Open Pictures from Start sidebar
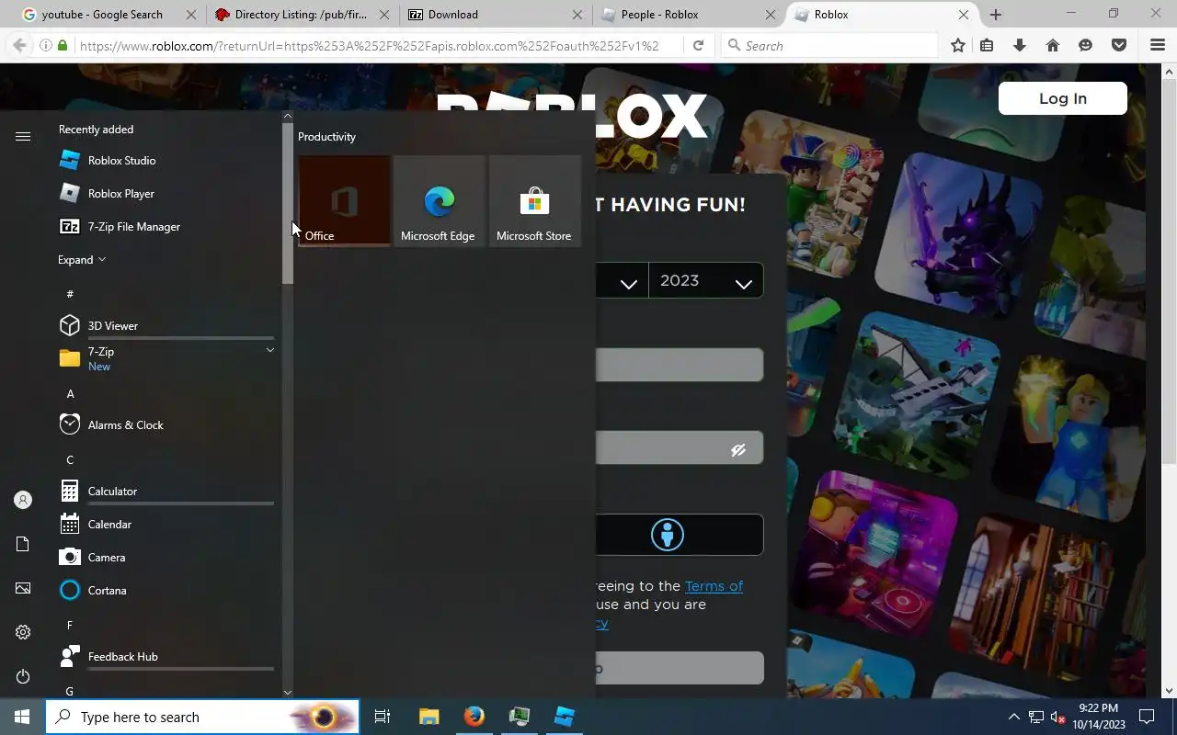 coord(23,588)
